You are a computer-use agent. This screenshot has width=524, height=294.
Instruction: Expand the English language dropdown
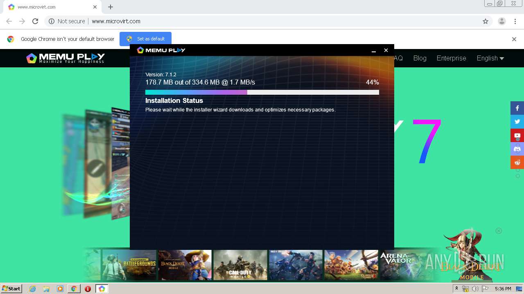[x=490, y=58]
